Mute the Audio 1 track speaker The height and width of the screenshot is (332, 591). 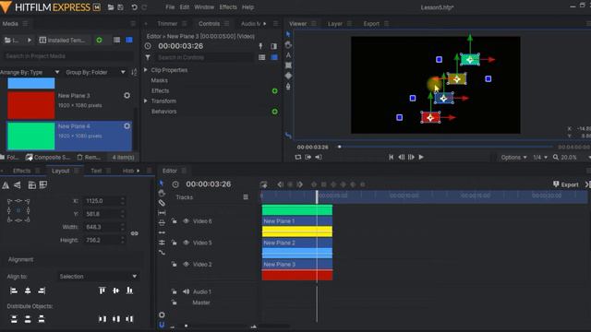(186, 291)
